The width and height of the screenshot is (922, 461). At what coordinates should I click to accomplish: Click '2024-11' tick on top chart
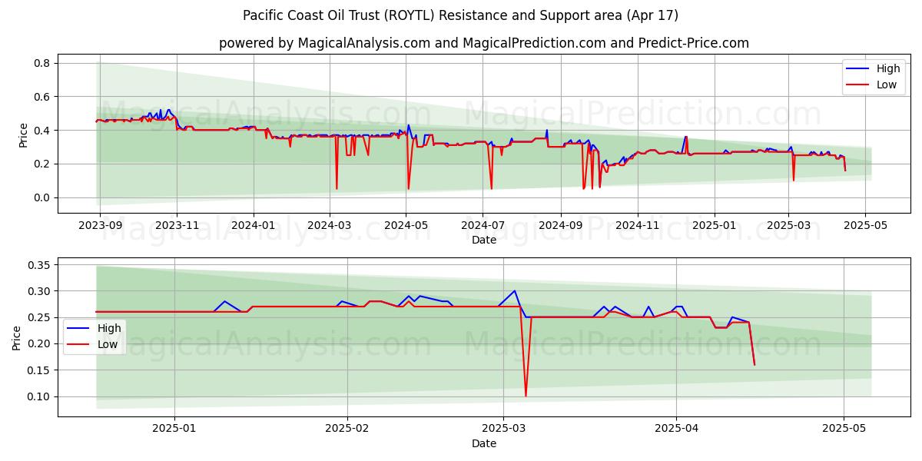pos(638,225)
